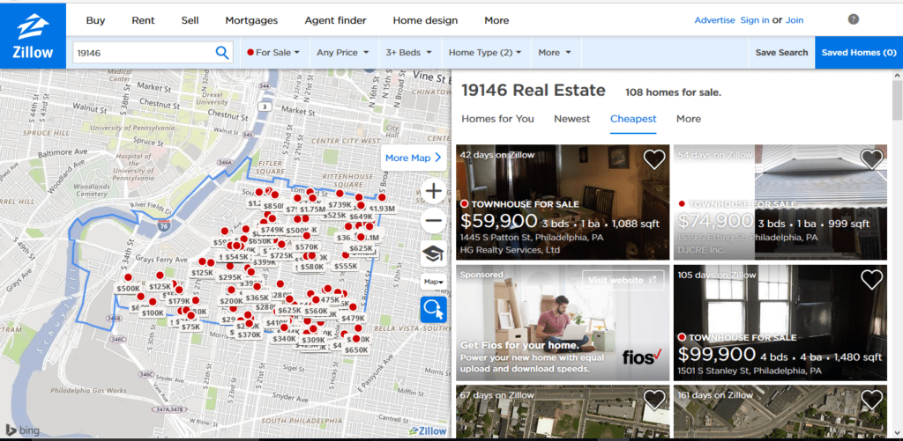Click the Save Search button
903x441 pixels.
coord(781,52)
